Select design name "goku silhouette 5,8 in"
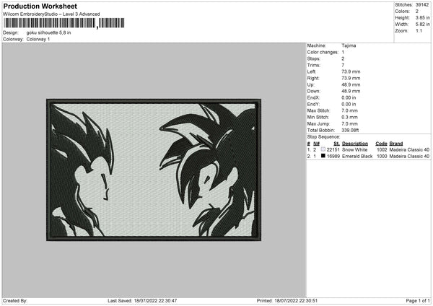 48,32
